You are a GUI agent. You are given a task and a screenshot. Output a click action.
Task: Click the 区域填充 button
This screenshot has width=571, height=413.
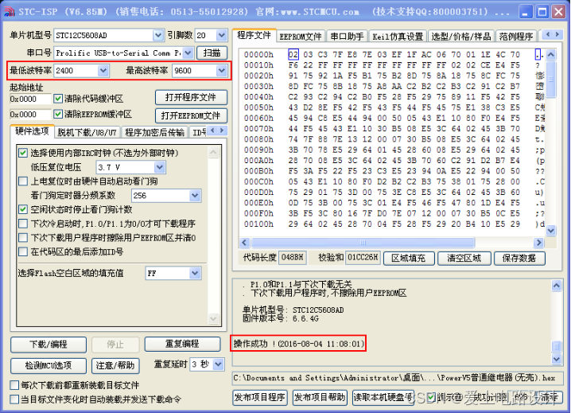(409, 258)
